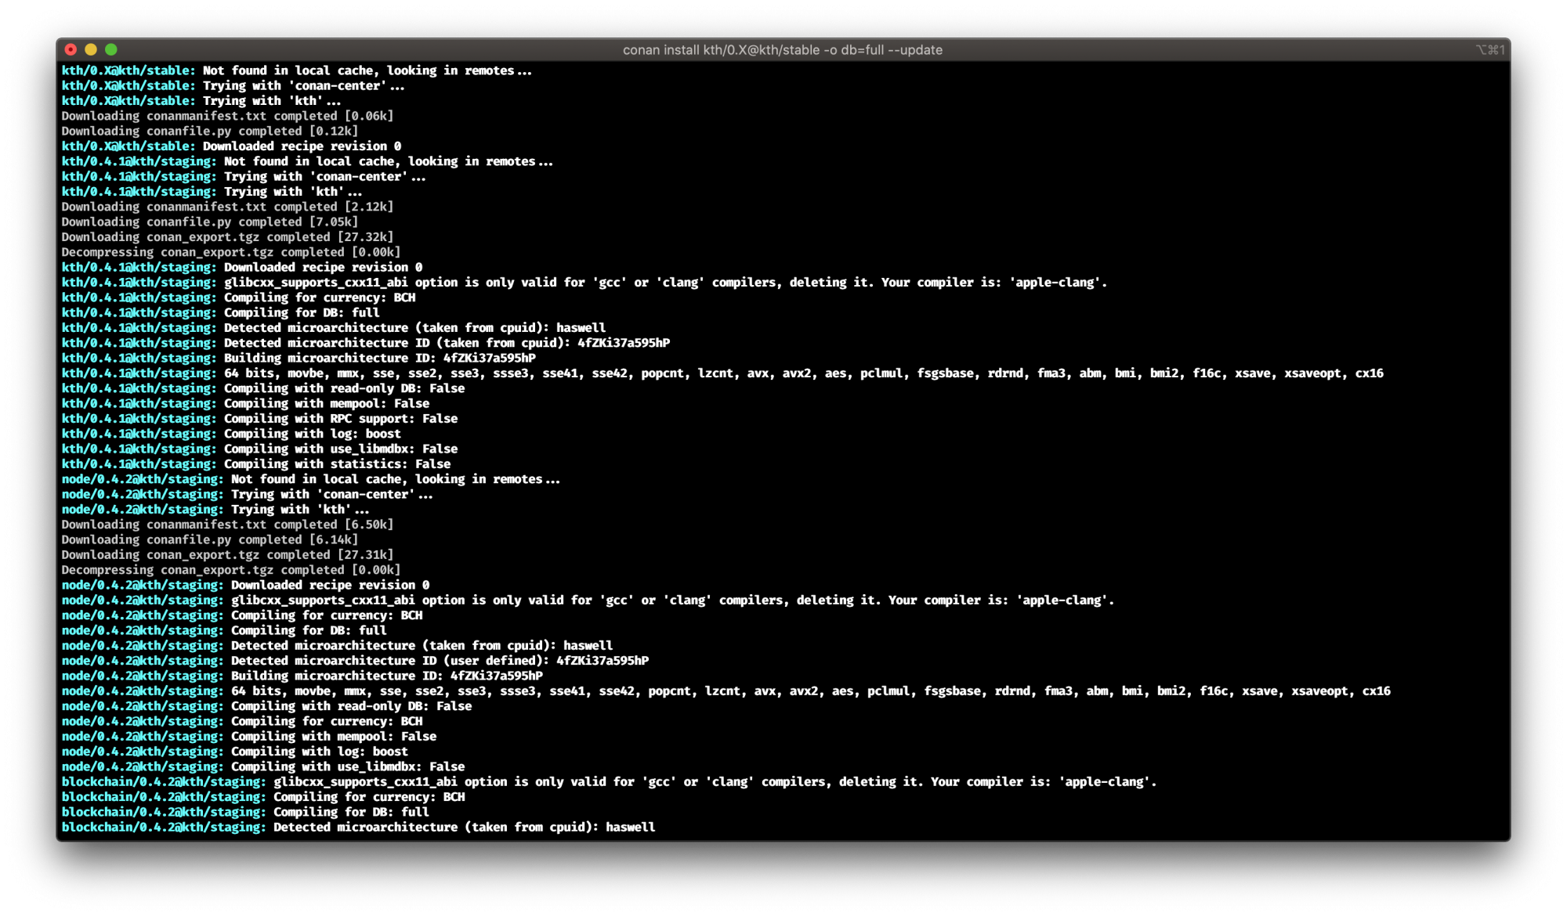Click kth/0.4.1@kth/staging 'Compiling for currency: BCH'
The image size is (1567, 916).
pyautogui.click(x=239, y=298)
